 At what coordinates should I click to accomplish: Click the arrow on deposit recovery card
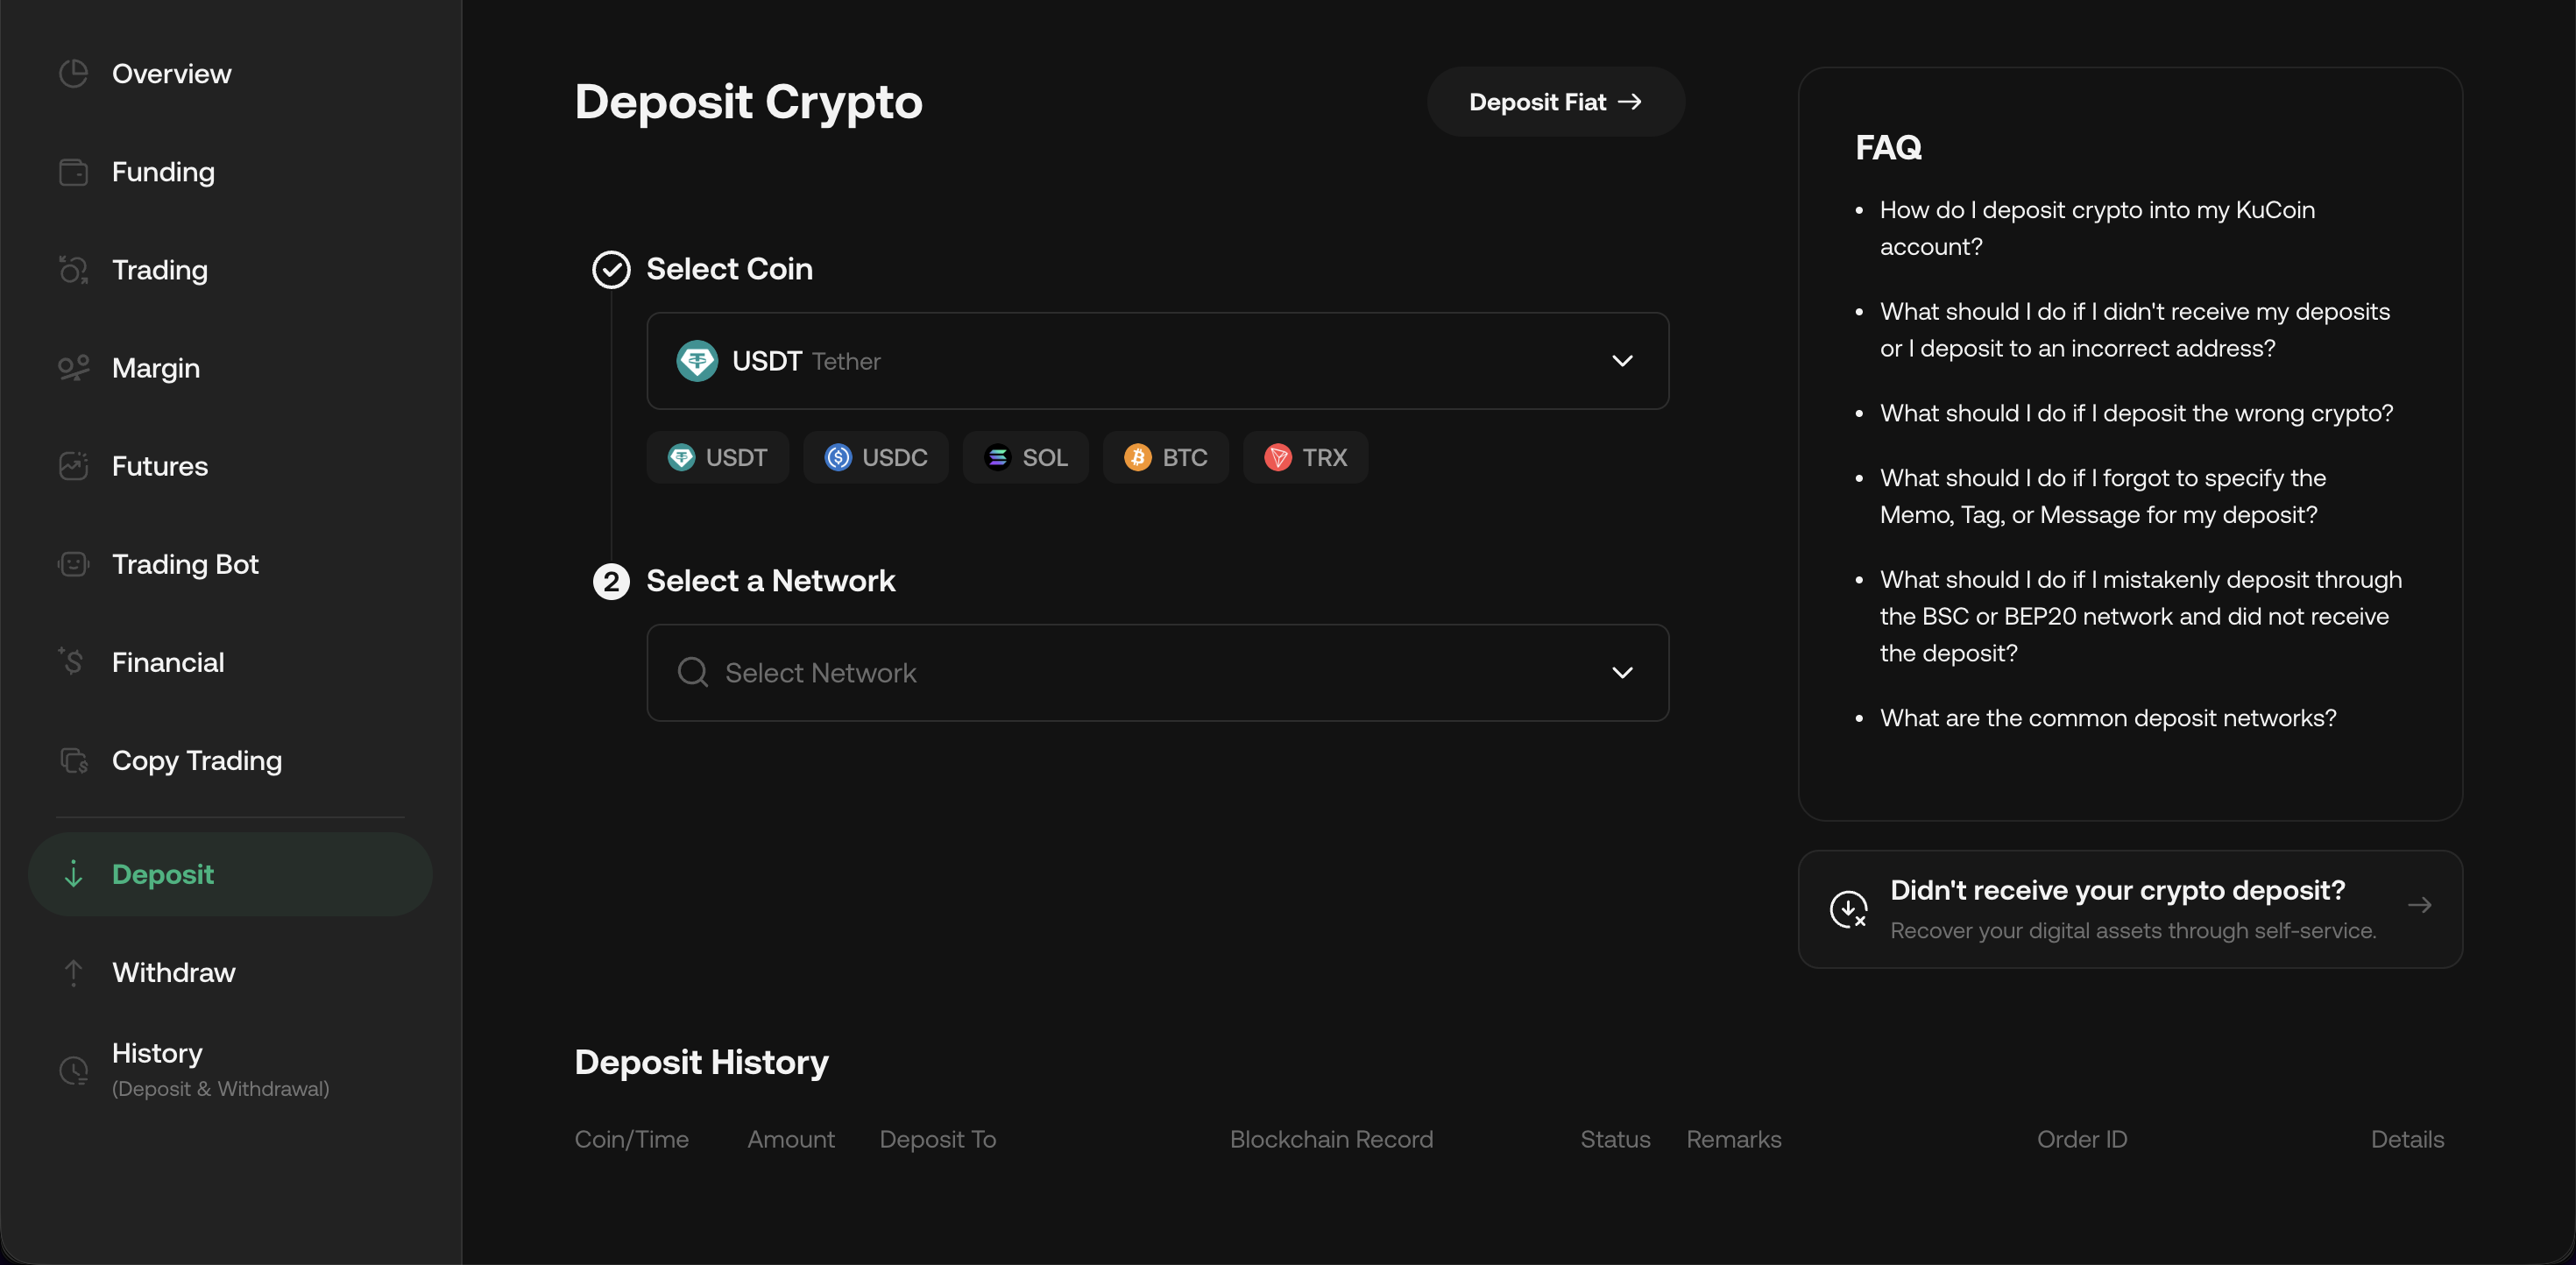[x=2419, y=906]
